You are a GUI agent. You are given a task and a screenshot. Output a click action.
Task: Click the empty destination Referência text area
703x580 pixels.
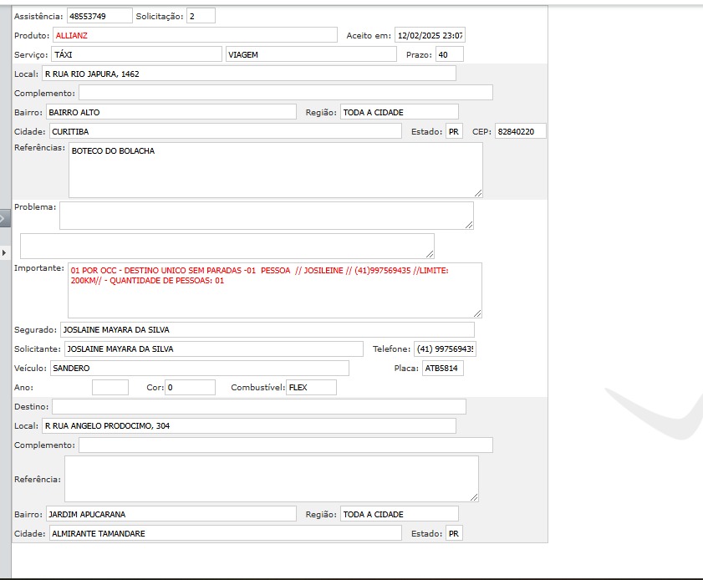272,479
